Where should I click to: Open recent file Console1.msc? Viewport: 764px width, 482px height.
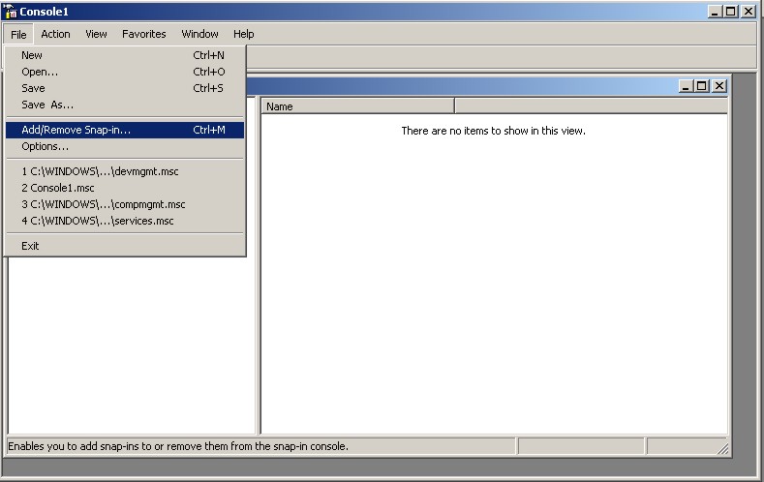point(58,188)
